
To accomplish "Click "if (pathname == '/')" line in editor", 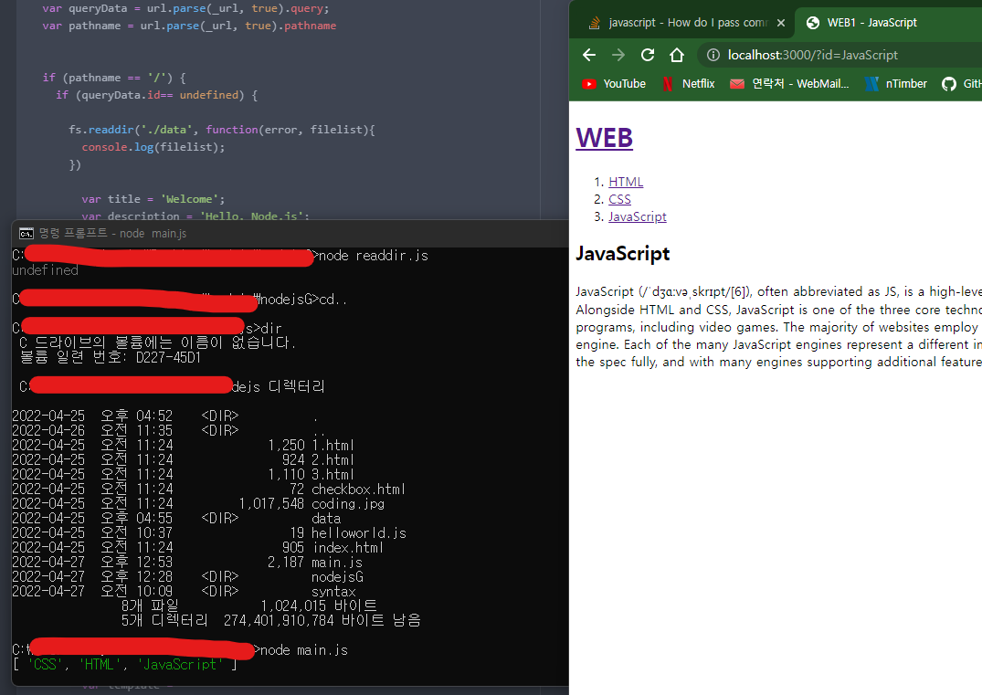I will point(114,78).
